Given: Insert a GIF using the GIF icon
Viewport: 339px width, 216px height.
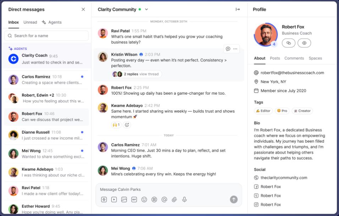Looking at the screenshot, I should click(x=133, y=199).
